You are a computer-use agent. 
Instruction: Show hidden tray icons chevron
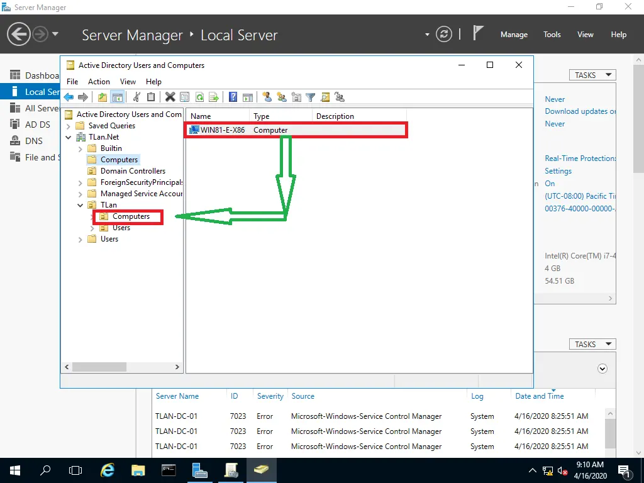532,470
